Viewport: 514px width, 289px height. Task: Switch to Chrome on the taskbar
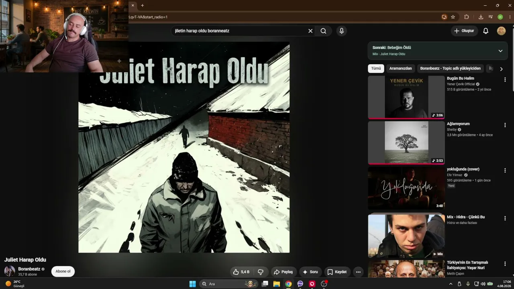coord(288,284)
